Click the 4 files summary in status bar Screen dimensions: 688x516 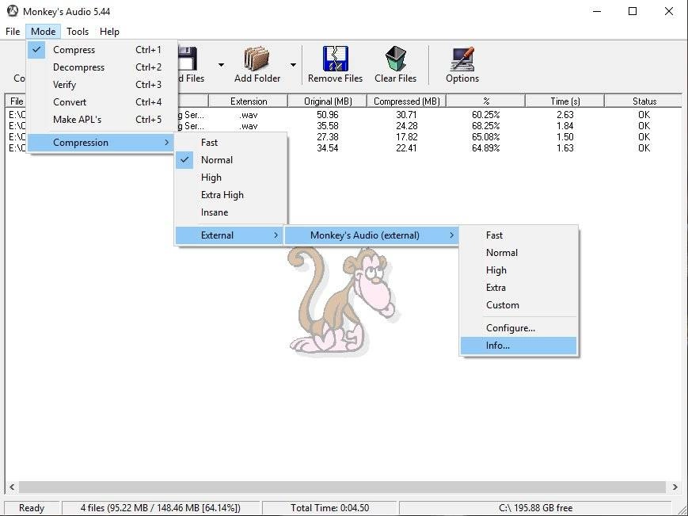pyautogui.click(x=161, y=508)
